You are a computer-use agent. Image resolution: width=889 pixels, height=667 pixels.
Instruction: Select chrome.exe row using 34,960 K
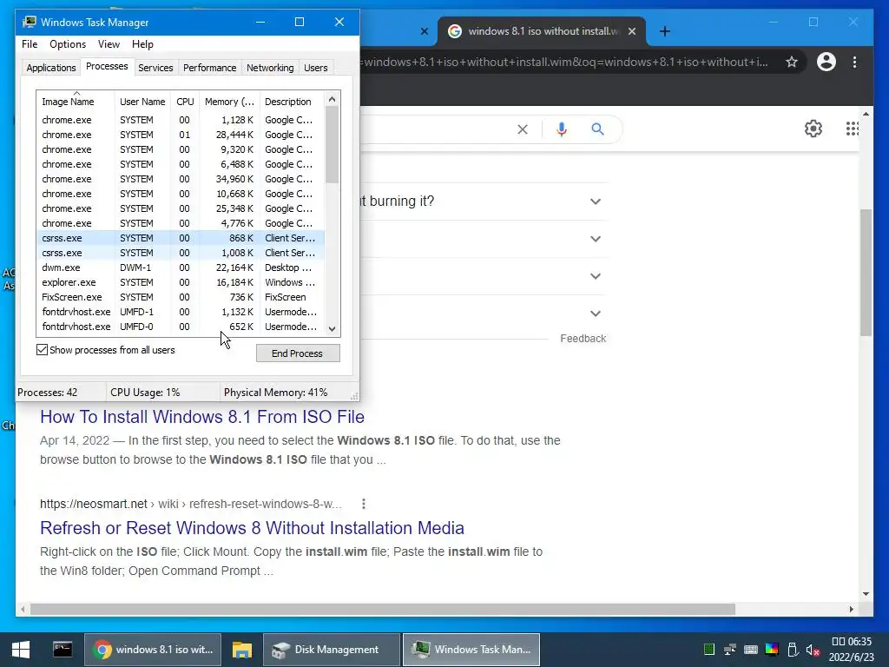[181, 179]
